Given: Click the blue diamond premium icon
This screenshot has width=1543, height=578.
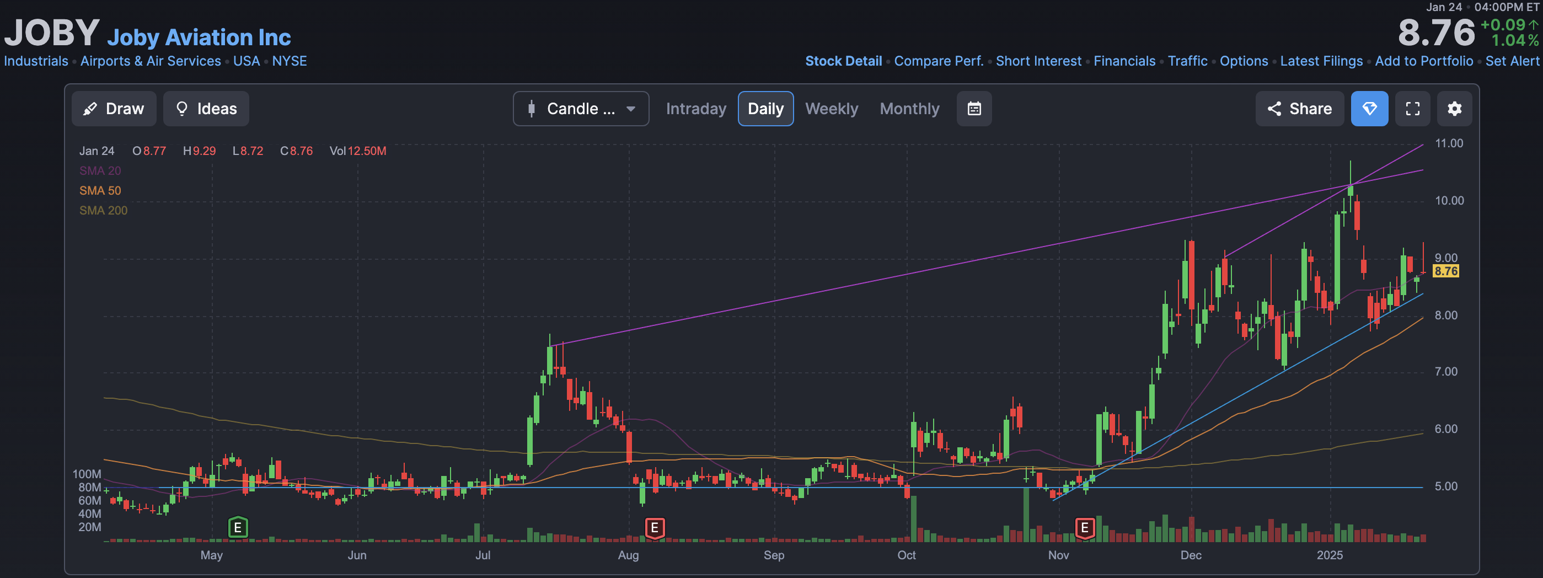Looking at the screenshot, I should click(1369, 109).
